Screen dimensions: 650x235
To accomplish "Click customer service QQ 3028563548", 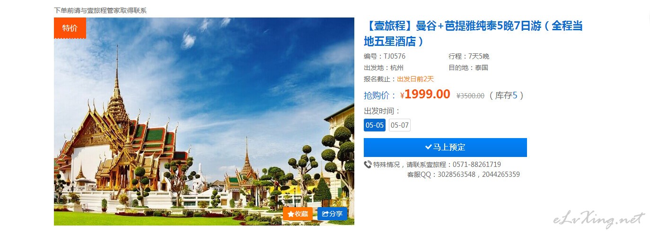I will click(x=457, y=174).
